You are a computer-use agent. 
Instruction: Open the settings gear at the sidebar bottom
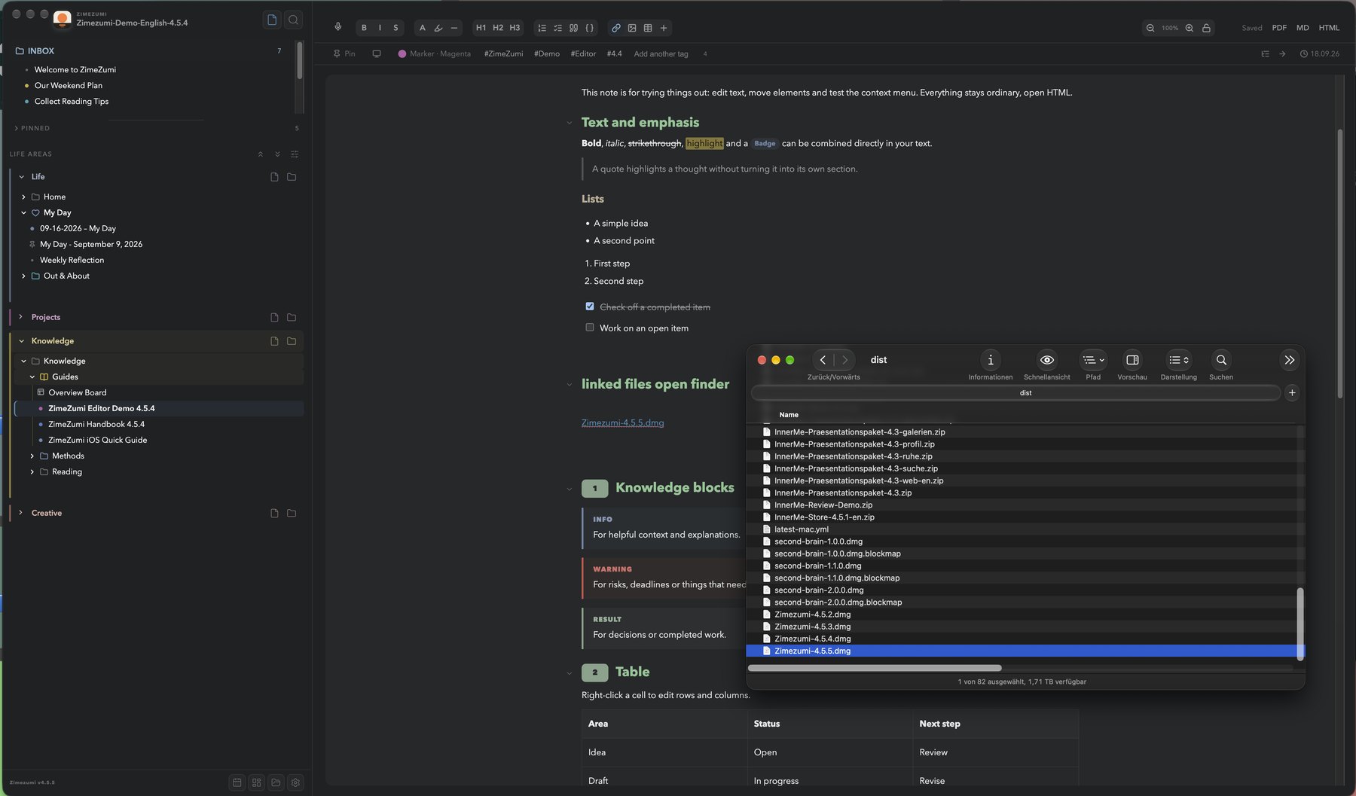295,782
